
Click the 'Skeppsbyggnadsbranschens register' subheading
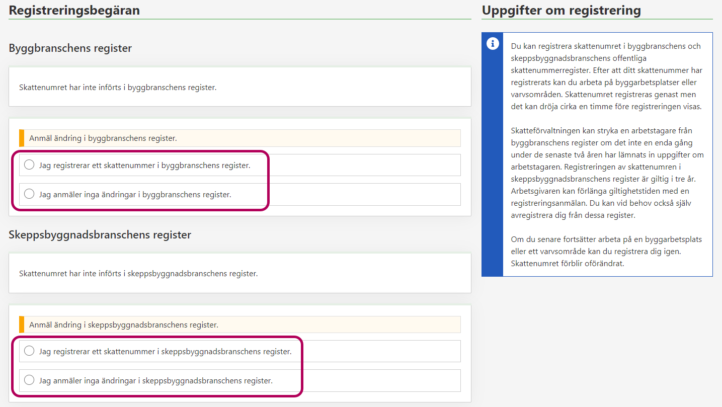point(100,234)
